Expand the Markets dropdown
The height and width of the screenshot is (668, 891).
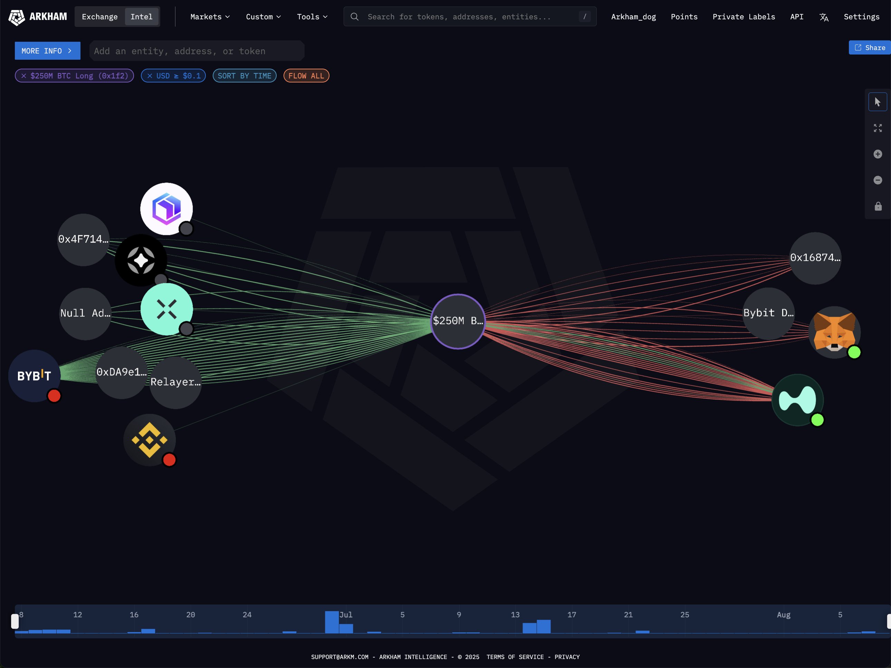coord(210,17)
